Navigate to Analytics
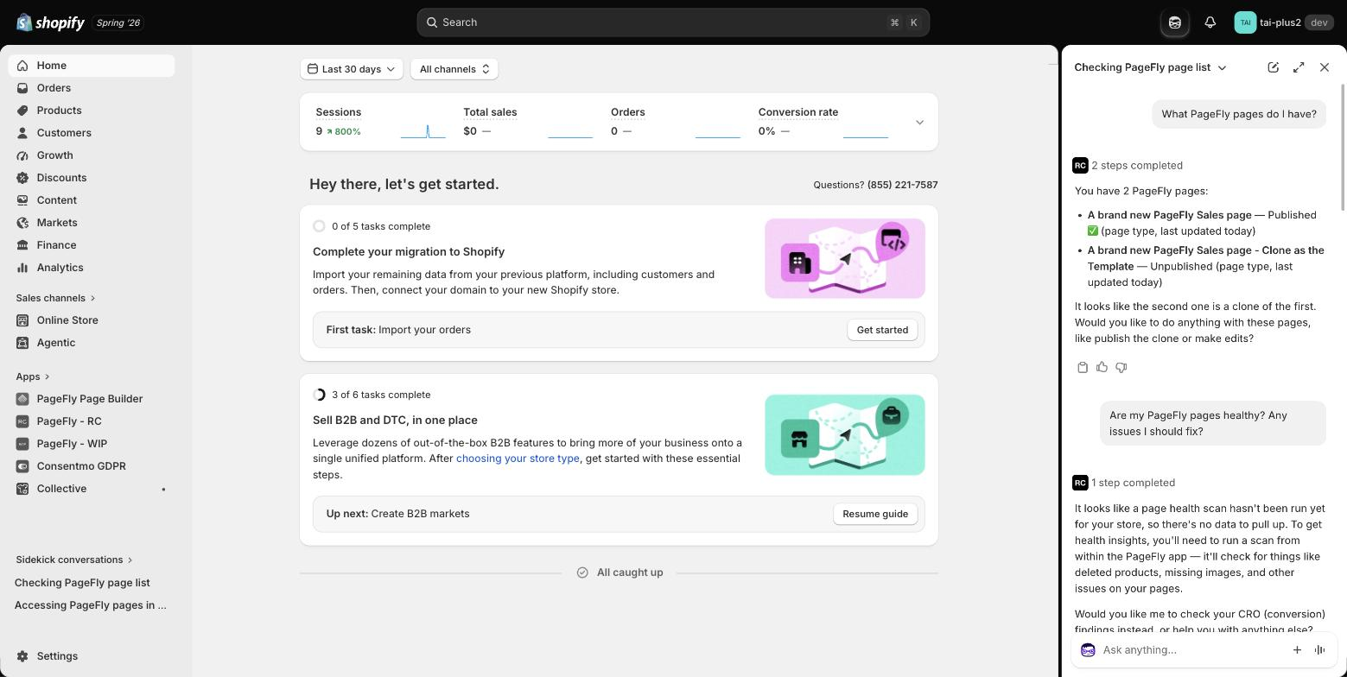 tap(60, 268)
